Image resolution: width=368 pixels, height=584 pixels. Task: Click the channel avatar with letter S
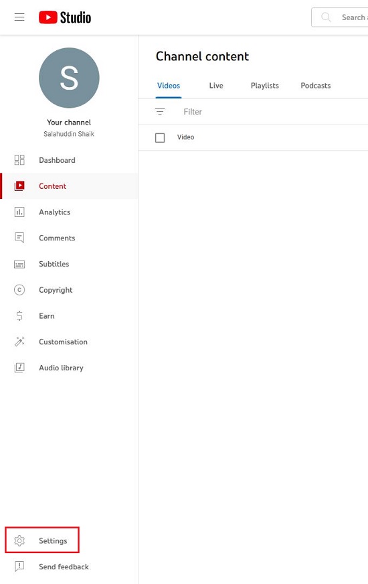coord(69,78)
